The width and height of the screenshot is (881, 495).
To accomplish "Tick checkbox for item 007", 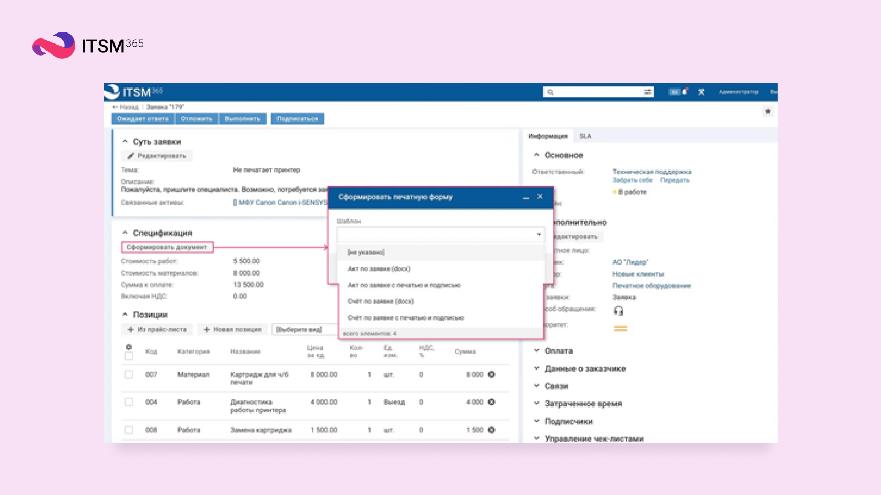I will (129, 375).
